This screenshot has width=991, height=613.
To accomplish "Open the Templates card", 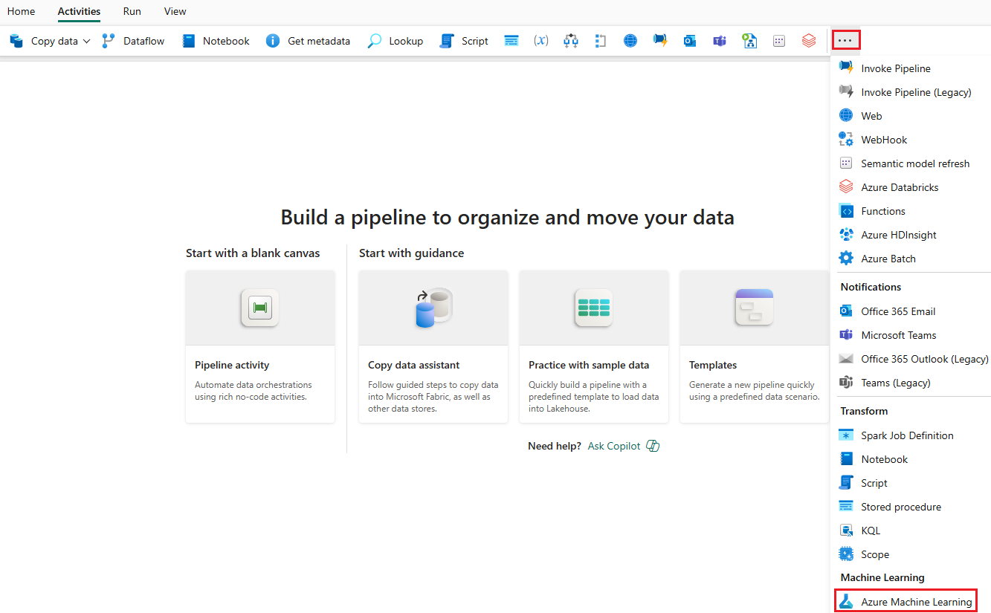I will 755,346.
